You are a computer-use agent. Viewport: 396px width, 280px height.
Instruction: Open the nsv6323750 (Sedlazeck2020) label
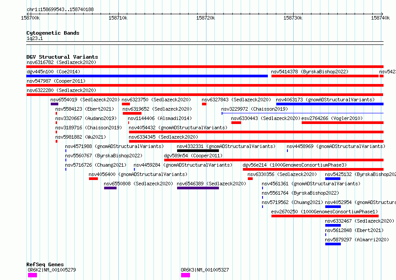156,100
